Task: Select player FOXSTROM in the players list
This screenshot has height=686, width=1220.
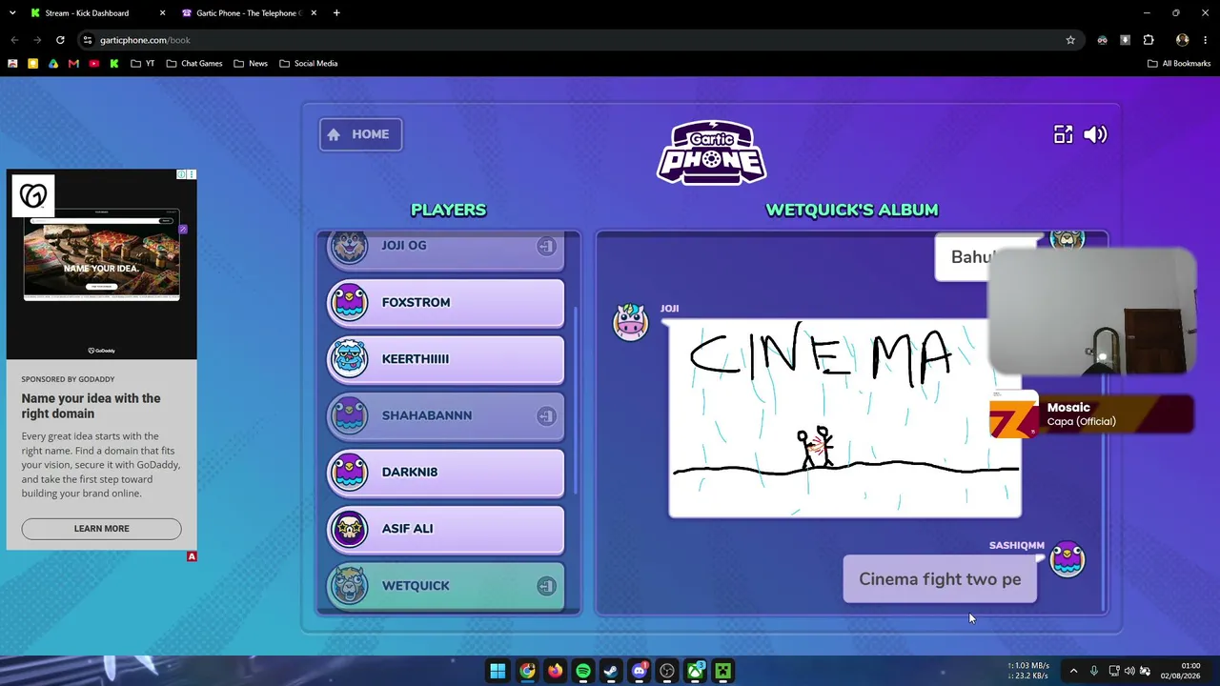Action: coord(446,303)
